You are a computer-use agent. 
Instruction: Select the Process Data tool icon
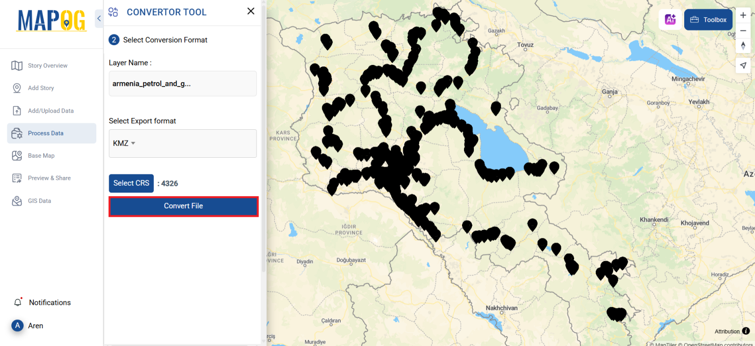(17, 133)
